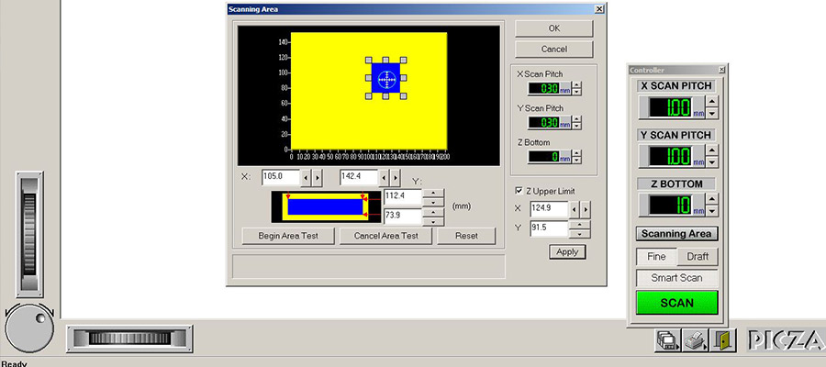Screen dimensions: 826x367
Task: Select Fine scan mode
Action: point(656,257)
